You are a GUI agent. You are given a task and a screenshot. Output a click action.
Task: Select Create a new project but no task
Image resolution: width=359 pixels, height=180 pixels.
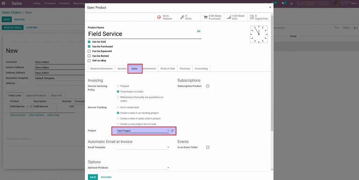click(118, 124)
